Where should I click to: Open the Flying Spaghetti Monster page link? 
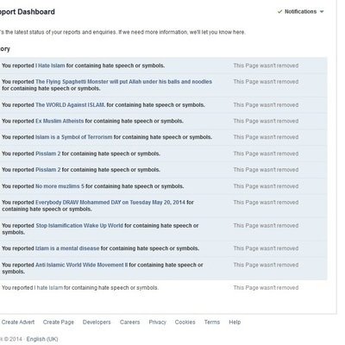tap(123, 82)
